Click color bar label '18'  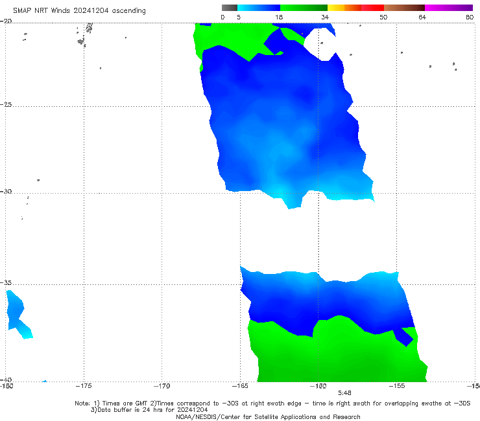tap(279, 17)
